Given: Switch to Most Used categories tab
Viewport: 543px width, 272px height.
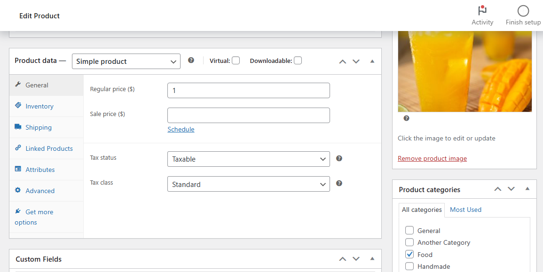Looking at the screenshot, I should coord(465,210).
